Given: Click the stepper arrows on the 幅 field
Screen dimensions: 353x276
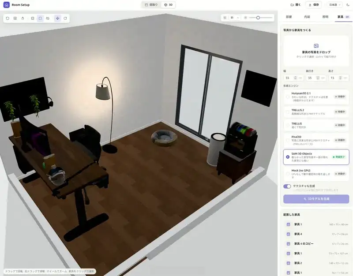Looking at the screenshot, I should [295, 78].
